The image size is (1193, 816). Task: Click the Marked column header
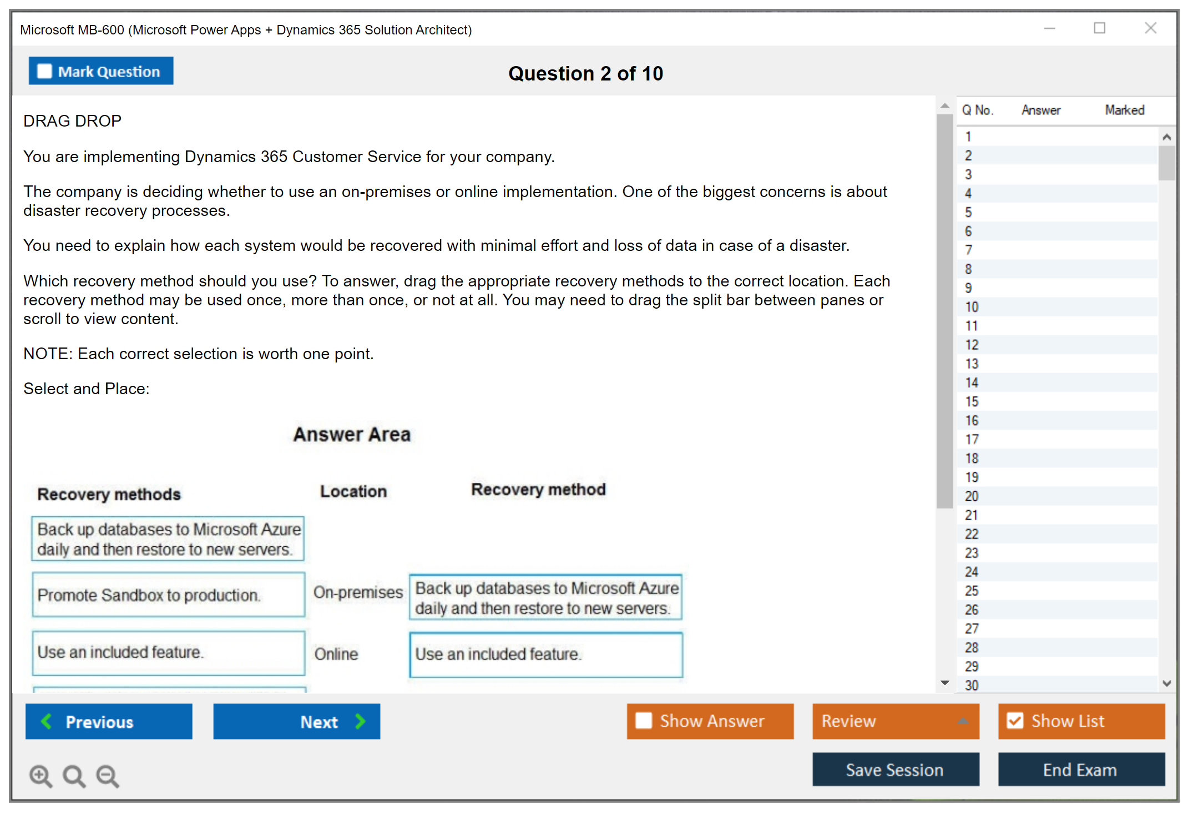coord(1124,110)
